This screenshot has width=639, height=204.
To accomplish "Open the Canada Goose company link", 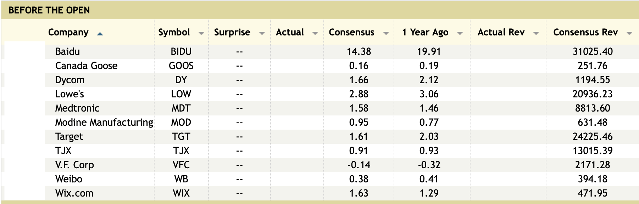I will [86, 66].
